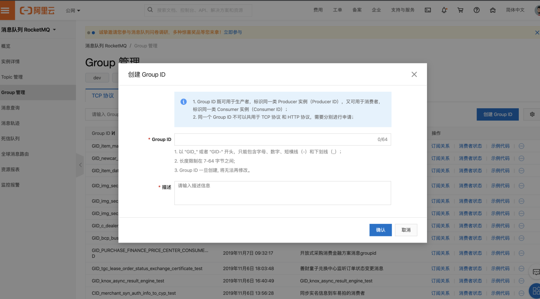Open the hamburger main menu

click(x=5, y=10)
